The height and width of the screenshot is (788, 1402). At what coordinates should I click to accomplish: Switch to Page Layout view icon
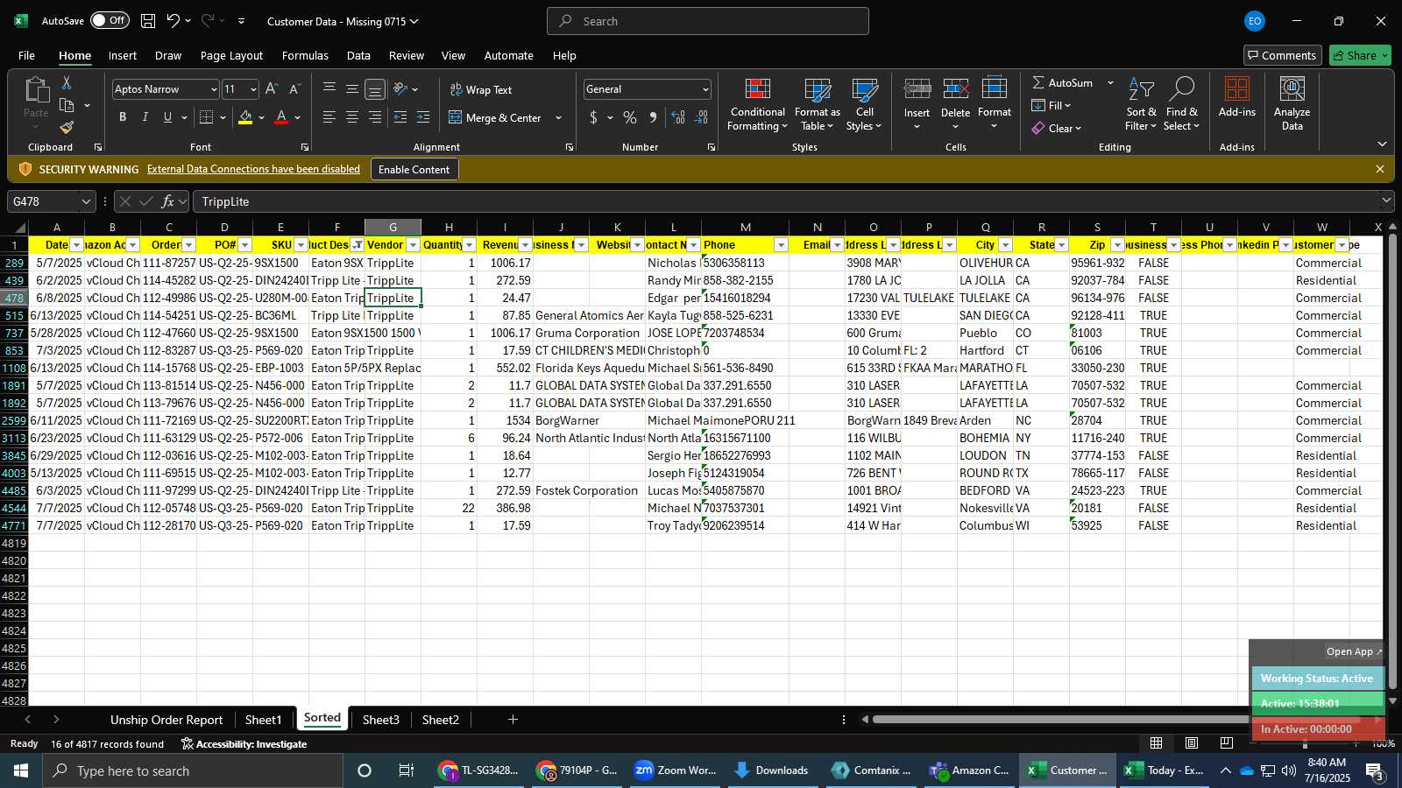click(1192, 743)
